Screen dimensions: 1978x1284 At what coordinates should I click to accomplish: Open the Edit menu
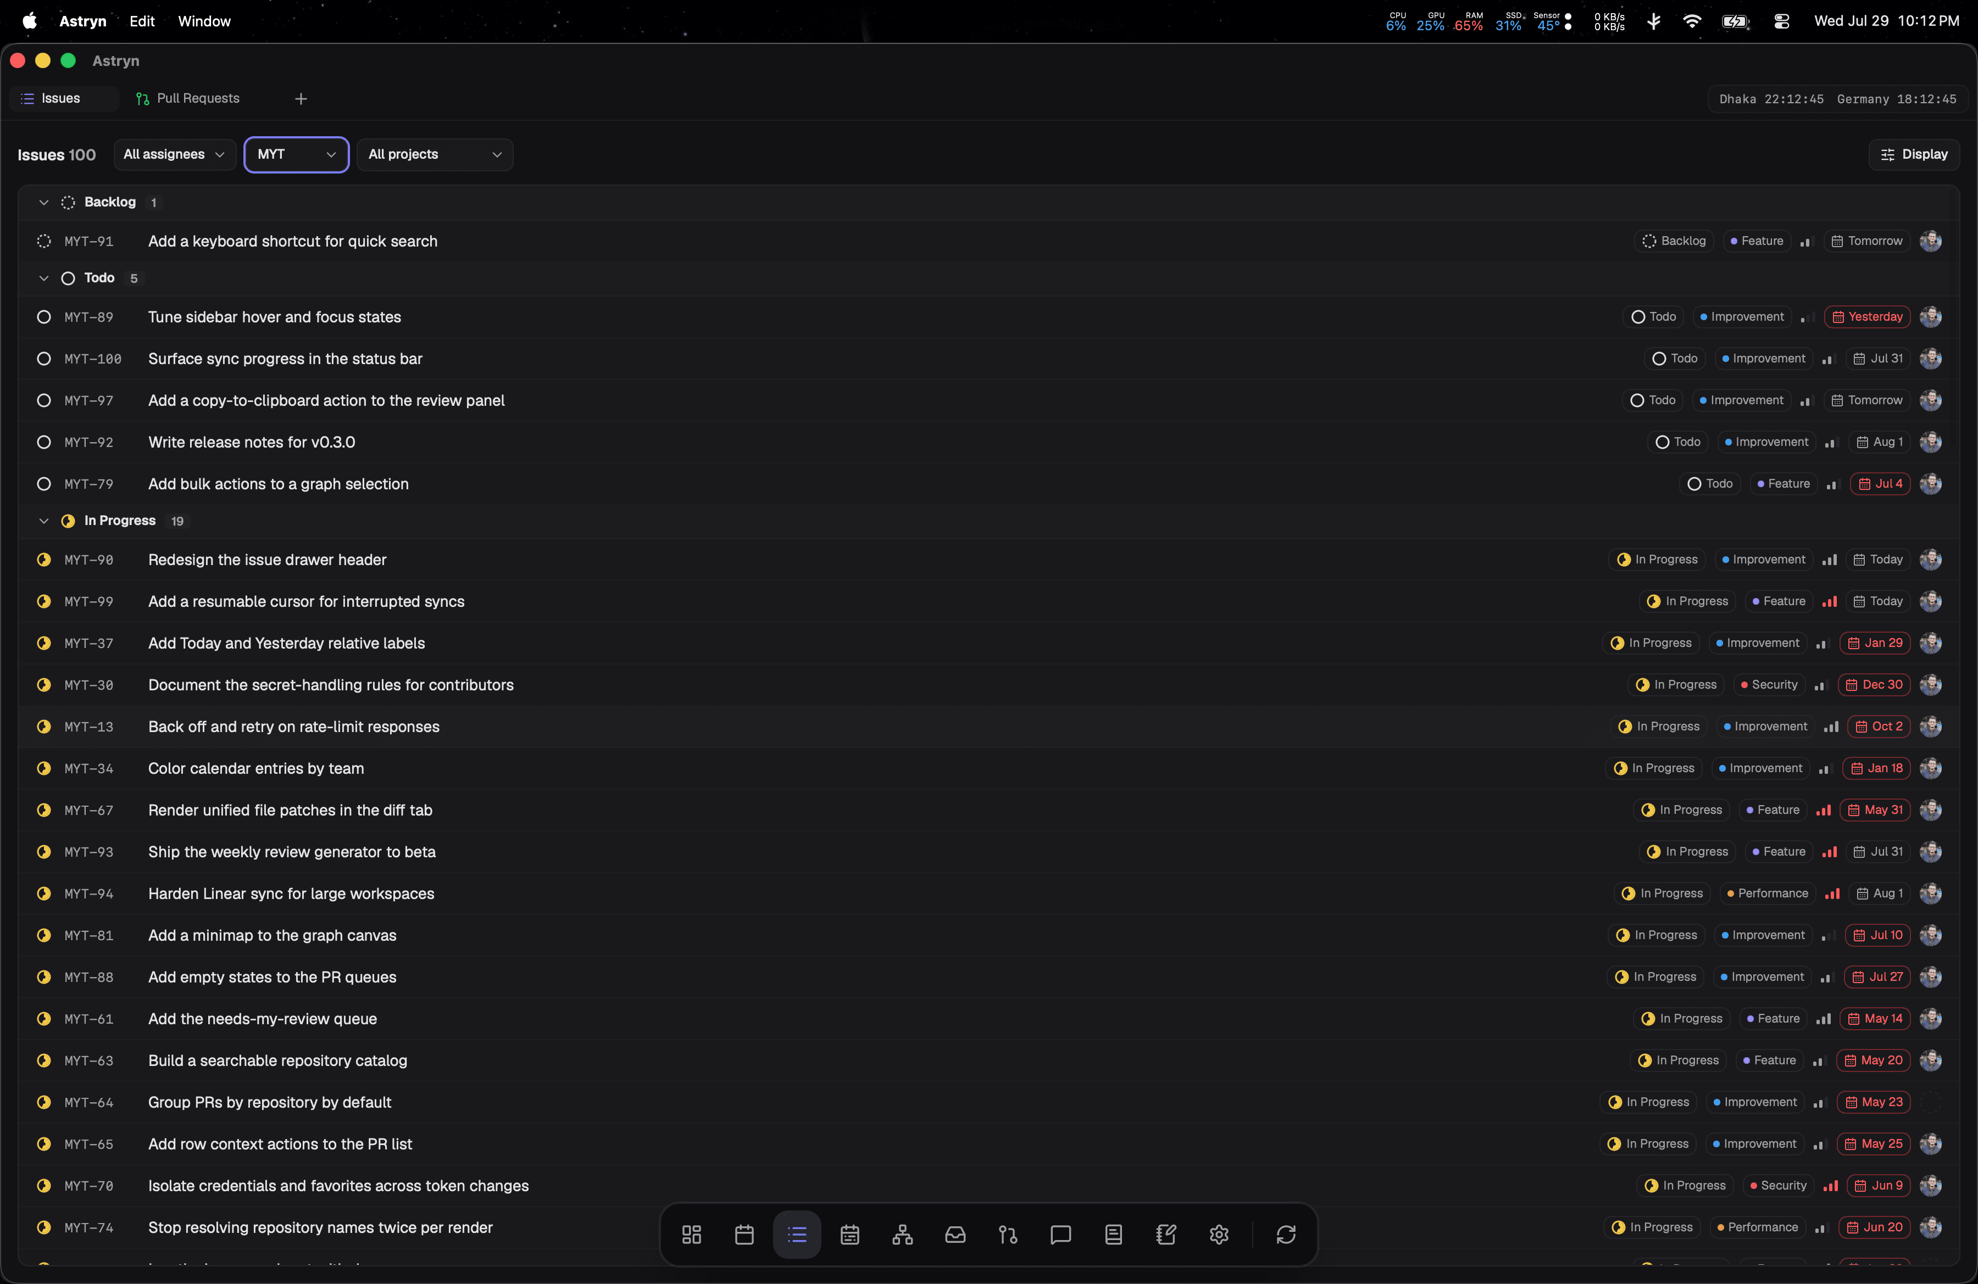pos(142,21)
